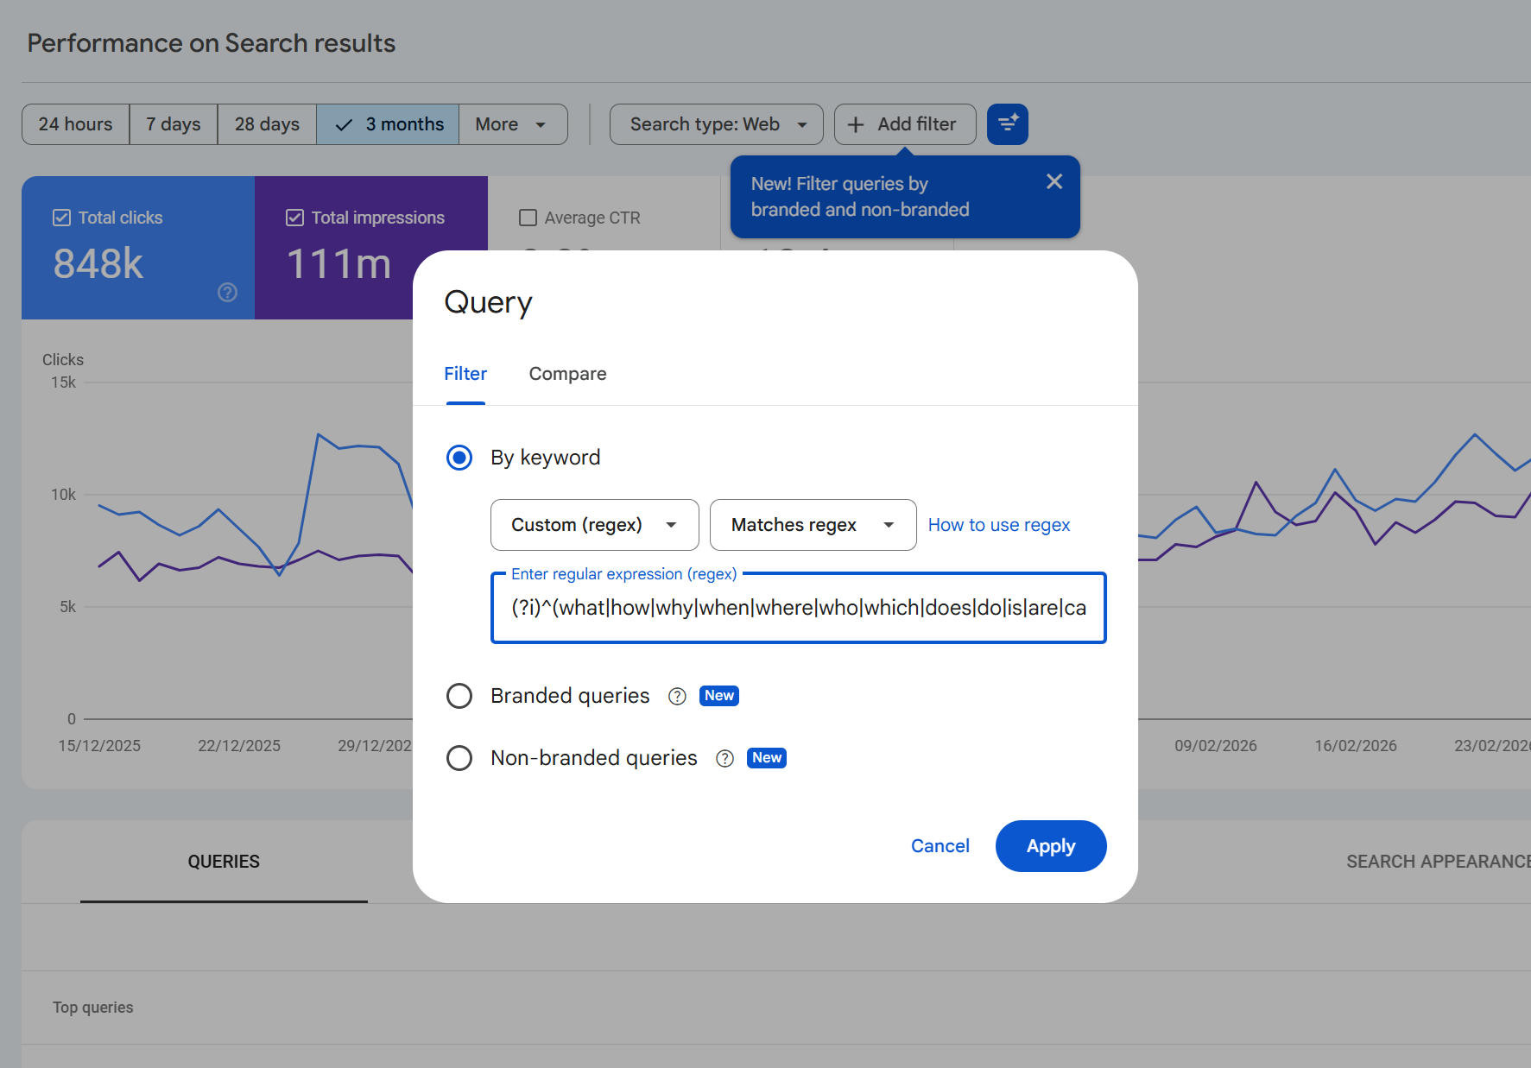1531x1068 pixels.
Task: Open the Search type Web dropdown
Action: coord(716,124)
